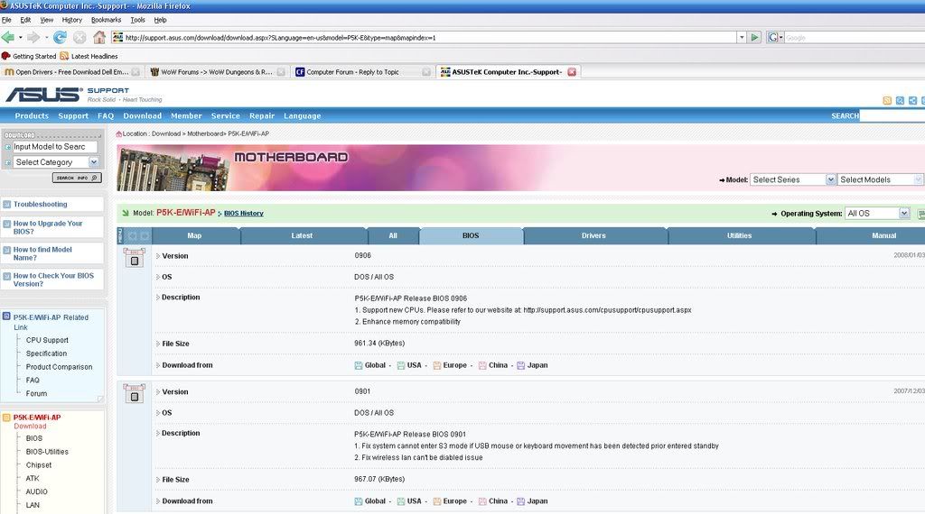Image resolution: width=925 pixels, height=514 pixels.
Task: Select the All download tab
Action: tap(393, 235)
